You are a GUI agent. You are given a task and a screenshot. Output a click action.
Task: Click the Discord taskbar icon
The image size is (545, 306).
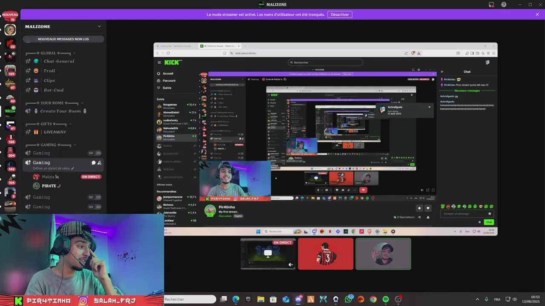point(298,299)
